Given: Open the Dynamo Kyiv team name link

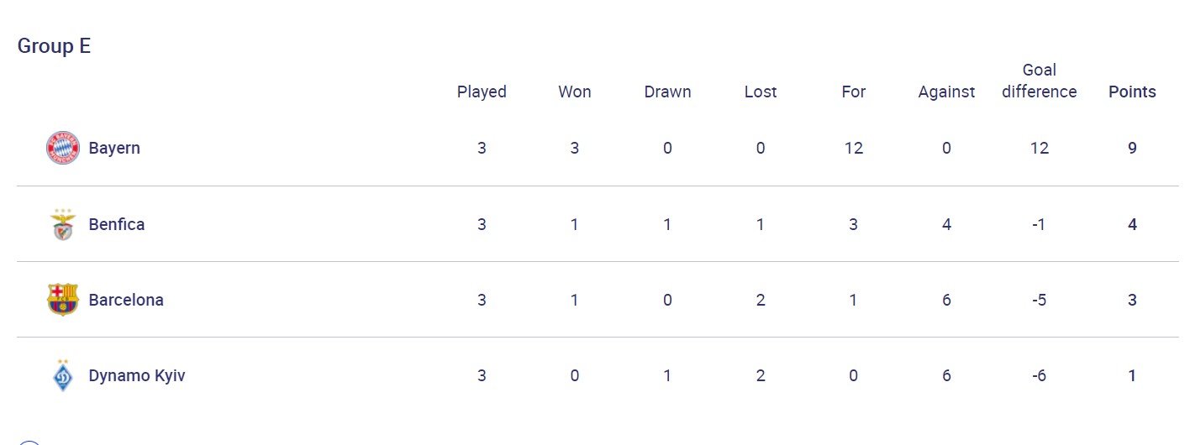Looking at the screenshot, I should pos(137,375).
